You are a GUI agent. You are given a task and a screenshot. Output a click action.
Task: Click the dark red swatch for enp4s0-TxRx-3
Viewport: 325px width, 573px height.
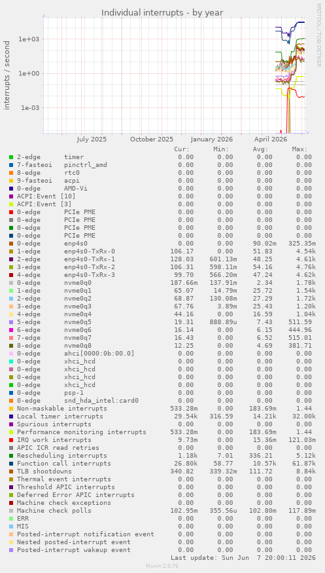point(11,275)
